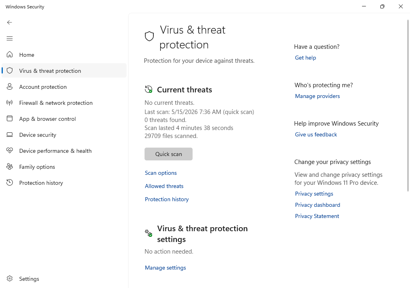Open Device performance & health heart icon
Screen dimensions: 410x288
10,151
